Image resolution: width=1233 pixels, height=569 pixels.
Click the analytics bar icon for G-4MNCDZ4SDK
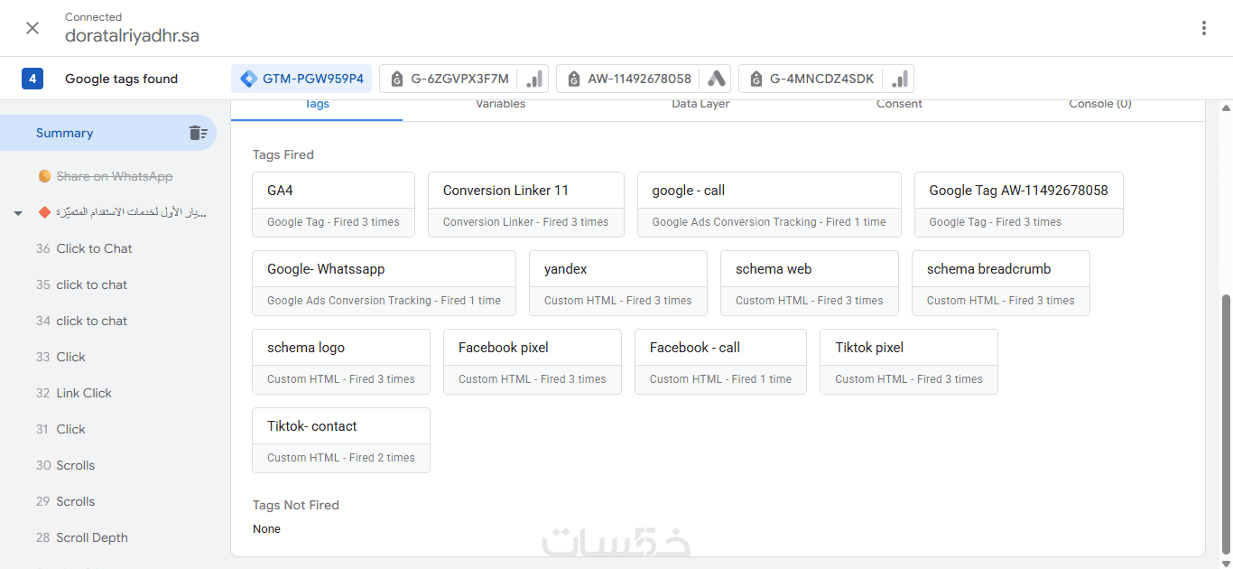pyautogui.click(x=899, y=79)
